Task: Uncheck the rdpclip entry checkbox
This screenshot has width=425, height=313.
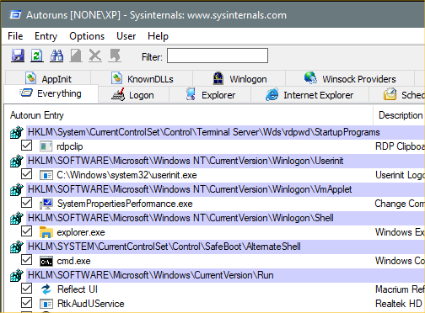Action: pos(26,146)
